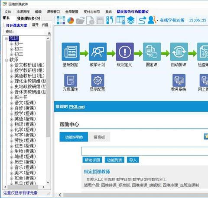Click the undo arrow toolbar icon
Viewport: 208px width, 198px height.
[x=110, y=20]
